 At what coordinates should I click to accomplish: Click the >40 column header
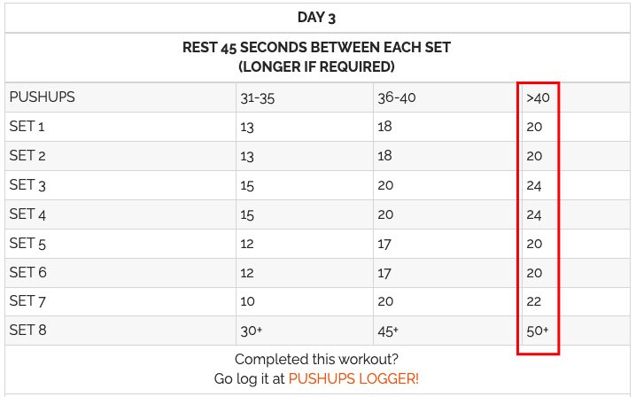click(538, 98)
